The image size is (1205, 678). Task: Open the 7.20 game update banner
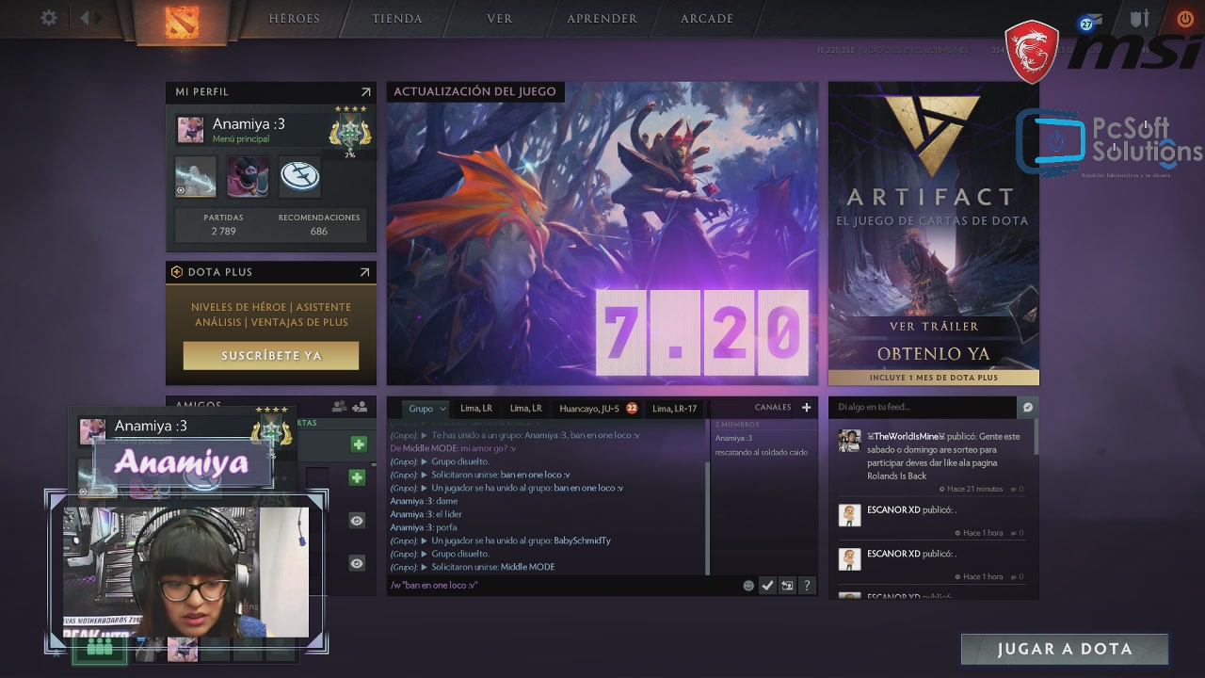(x=602, y=234)
